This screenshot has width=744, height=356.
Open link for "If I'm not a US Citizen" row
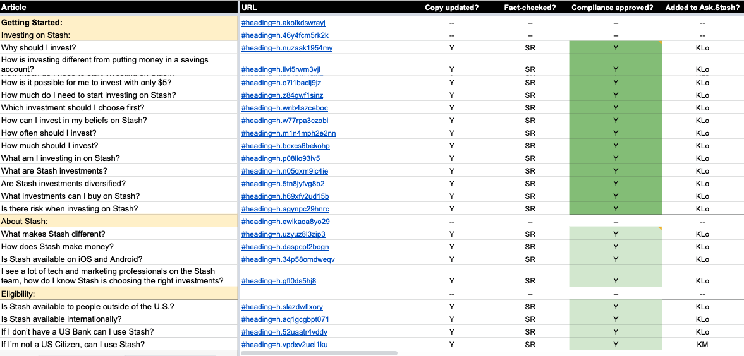(x=284, y=345)
